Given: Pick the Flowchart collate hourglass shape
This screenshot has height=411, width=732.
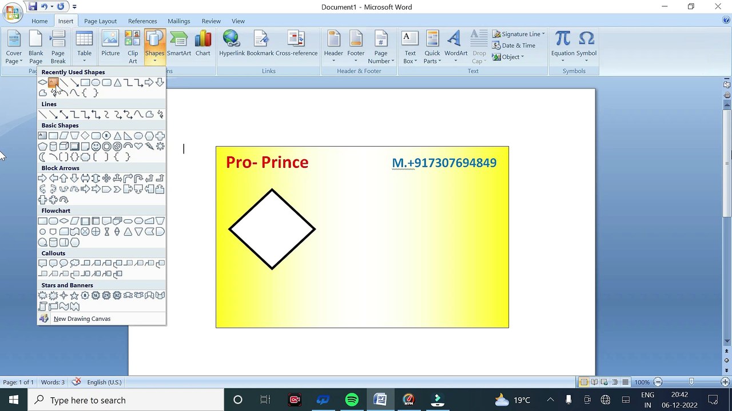Looking at the screenshot, I should [x=106, y=232].
